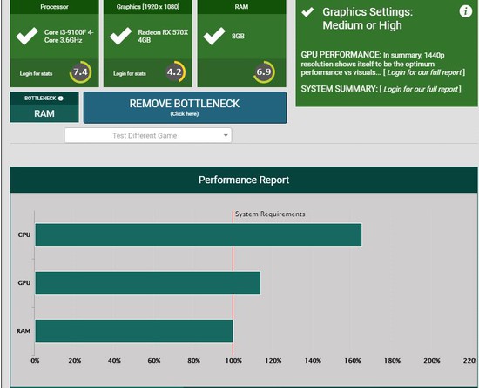Click the GPU PERFORMANCE summary text
Screen dimensions: 479x388
click(383, 64)
